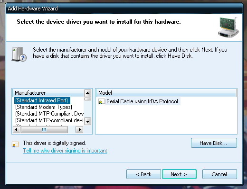Click the Model column header
The image size is (247, 189).
coord(166,93)
